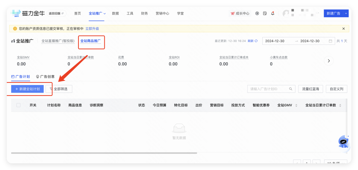Image resolution: width=358 pixels, height=170 pixels.
Task: Click the search magnifier in plan ID box
Action: tap(291, 89)
